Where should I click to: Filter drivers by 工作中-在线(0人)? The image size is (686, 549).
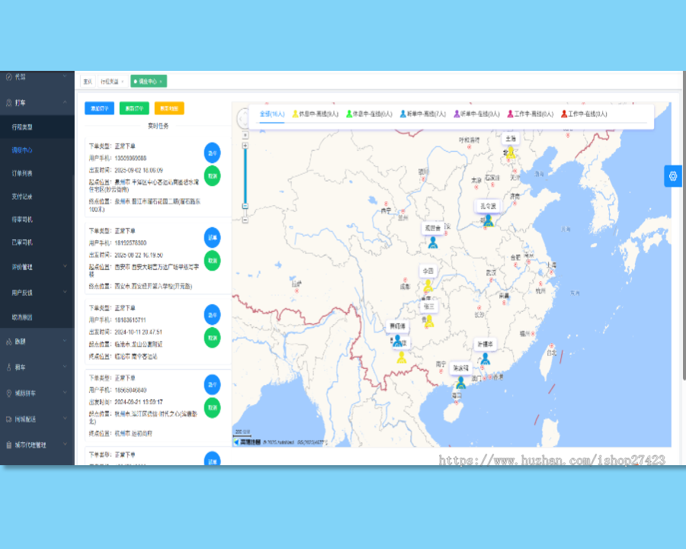(584, 114)
